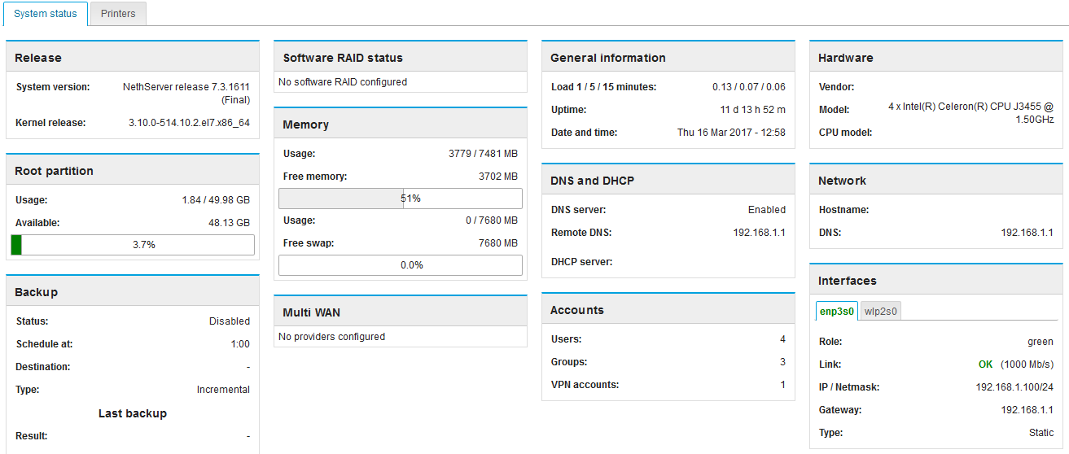Click the Hostname label in Network

tap(843, 210)
